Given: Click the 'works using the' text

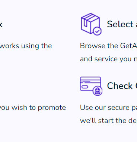Looking at the screenshot, I should pyautogui.click(x=26, y=46).
